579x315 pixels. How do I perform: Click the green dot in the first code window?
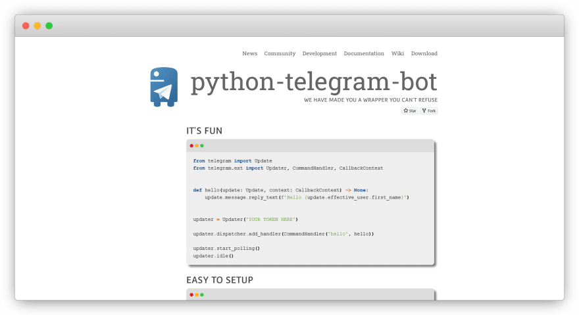(x=202, y=146)
